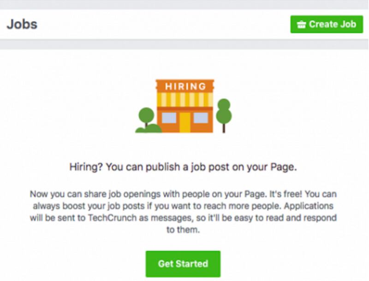The width and height of the screenshot is (369, 281).
Task: Click the green Create Job button
Action: pos(327,24)
